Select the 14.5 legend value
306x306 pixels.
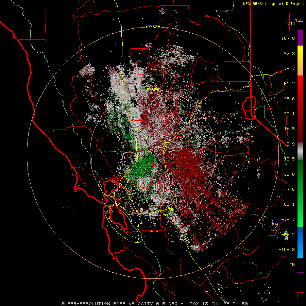pyautogui.click(x=289, y=129)
